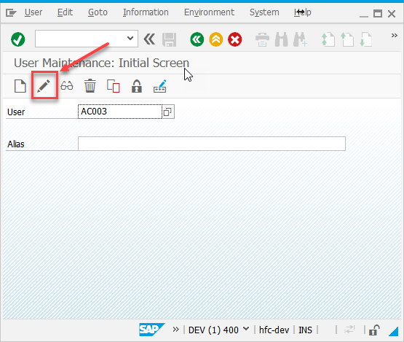Click the Alias field label
404x342 pixels.
[16, 144]
